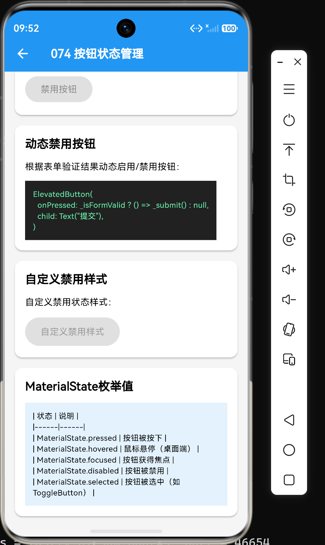
Task: Tap the MaterialState.hovered table row
Action: 116,449
